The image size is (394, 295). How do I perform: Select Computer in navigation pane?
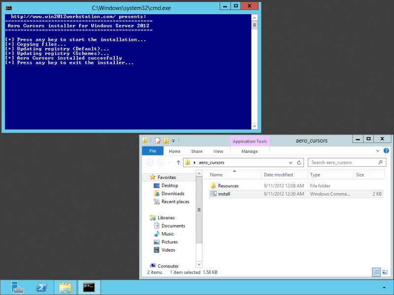[168, 266]
